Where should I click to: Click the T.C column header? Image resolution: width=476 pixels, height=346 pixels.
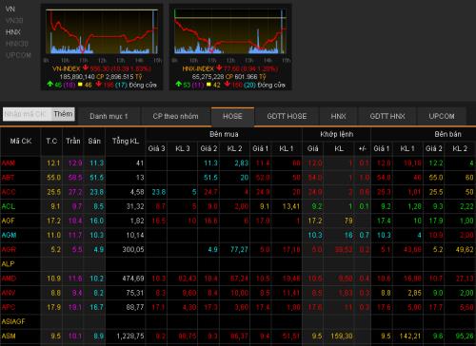pos(51,142)
